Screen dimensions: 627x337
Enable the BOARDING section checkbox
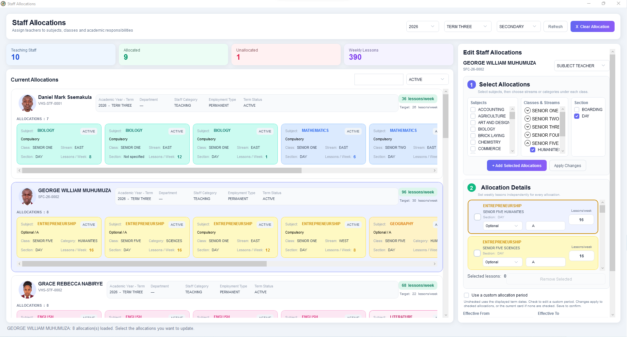coord(577,110)
